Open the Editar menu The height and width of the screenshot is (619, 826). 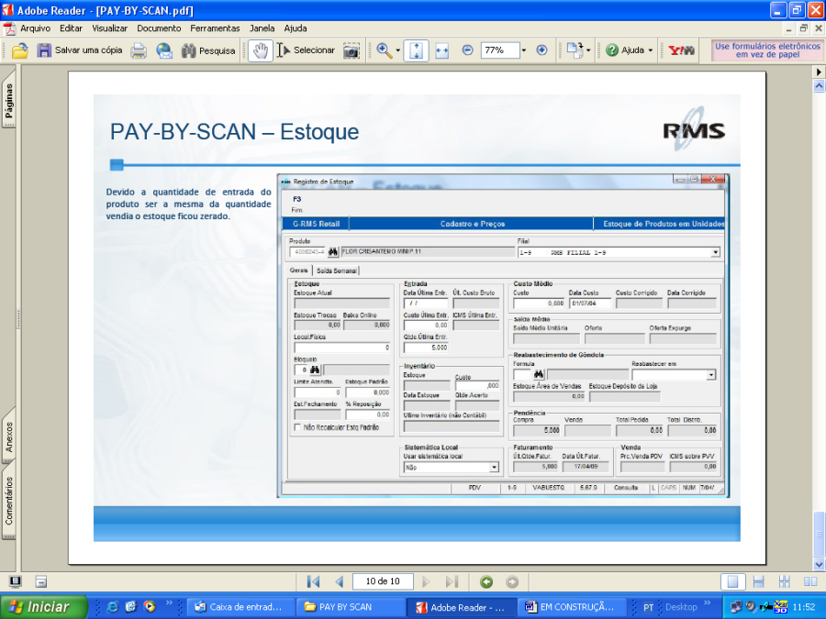coord(71,28)
